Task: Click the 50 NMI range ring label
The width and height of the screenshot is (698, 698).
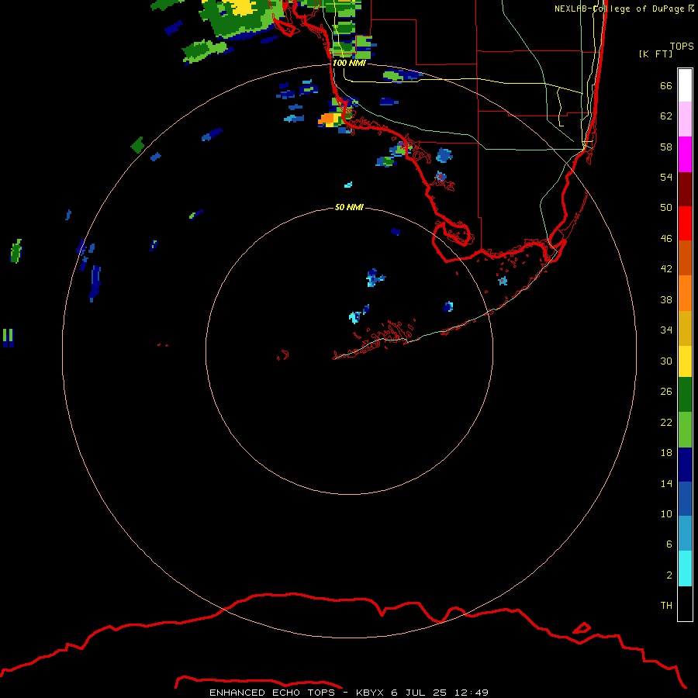Action: 349,207
